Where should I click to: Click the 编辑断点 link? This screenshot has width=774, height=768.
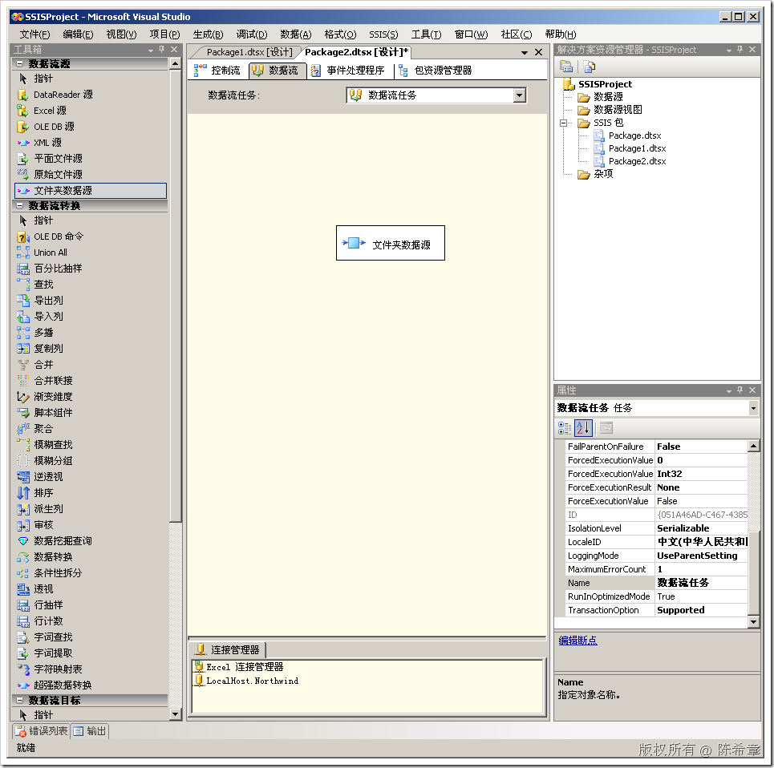pyautogui.click(x=577, y=641)
